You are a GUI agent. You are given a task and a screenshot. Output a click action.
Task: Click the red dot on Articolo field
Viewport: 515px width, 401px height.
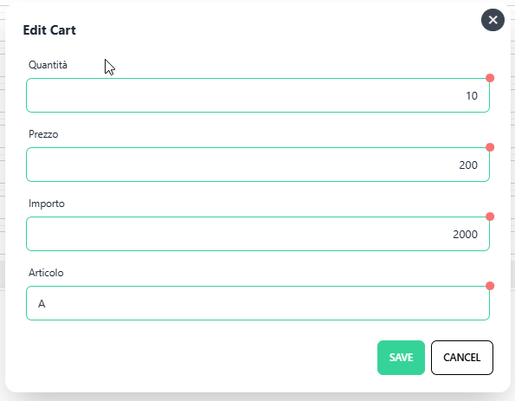coord(490,286)
